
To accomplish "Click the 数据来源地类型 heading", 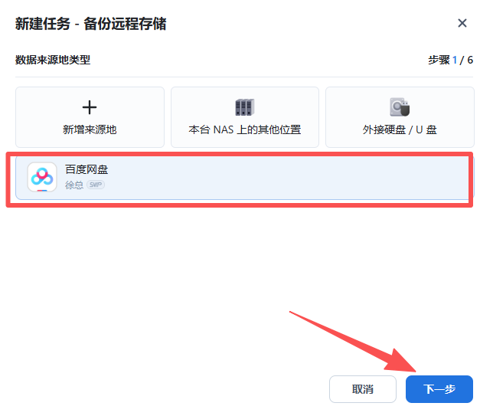I will pyautogui.click(x=53, y=60).
